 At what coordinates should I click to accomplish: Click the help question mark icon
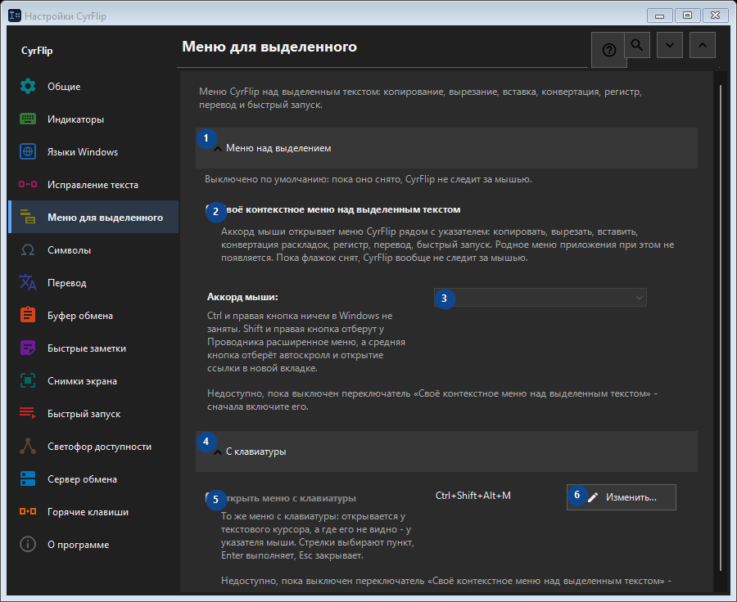click(608, 50)
